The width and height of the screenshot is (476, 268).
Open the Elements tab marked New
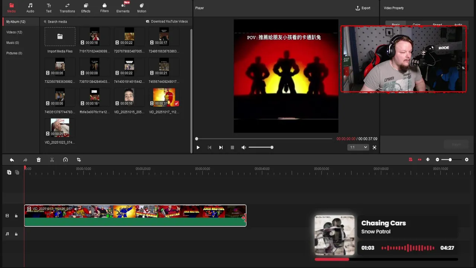123,8
